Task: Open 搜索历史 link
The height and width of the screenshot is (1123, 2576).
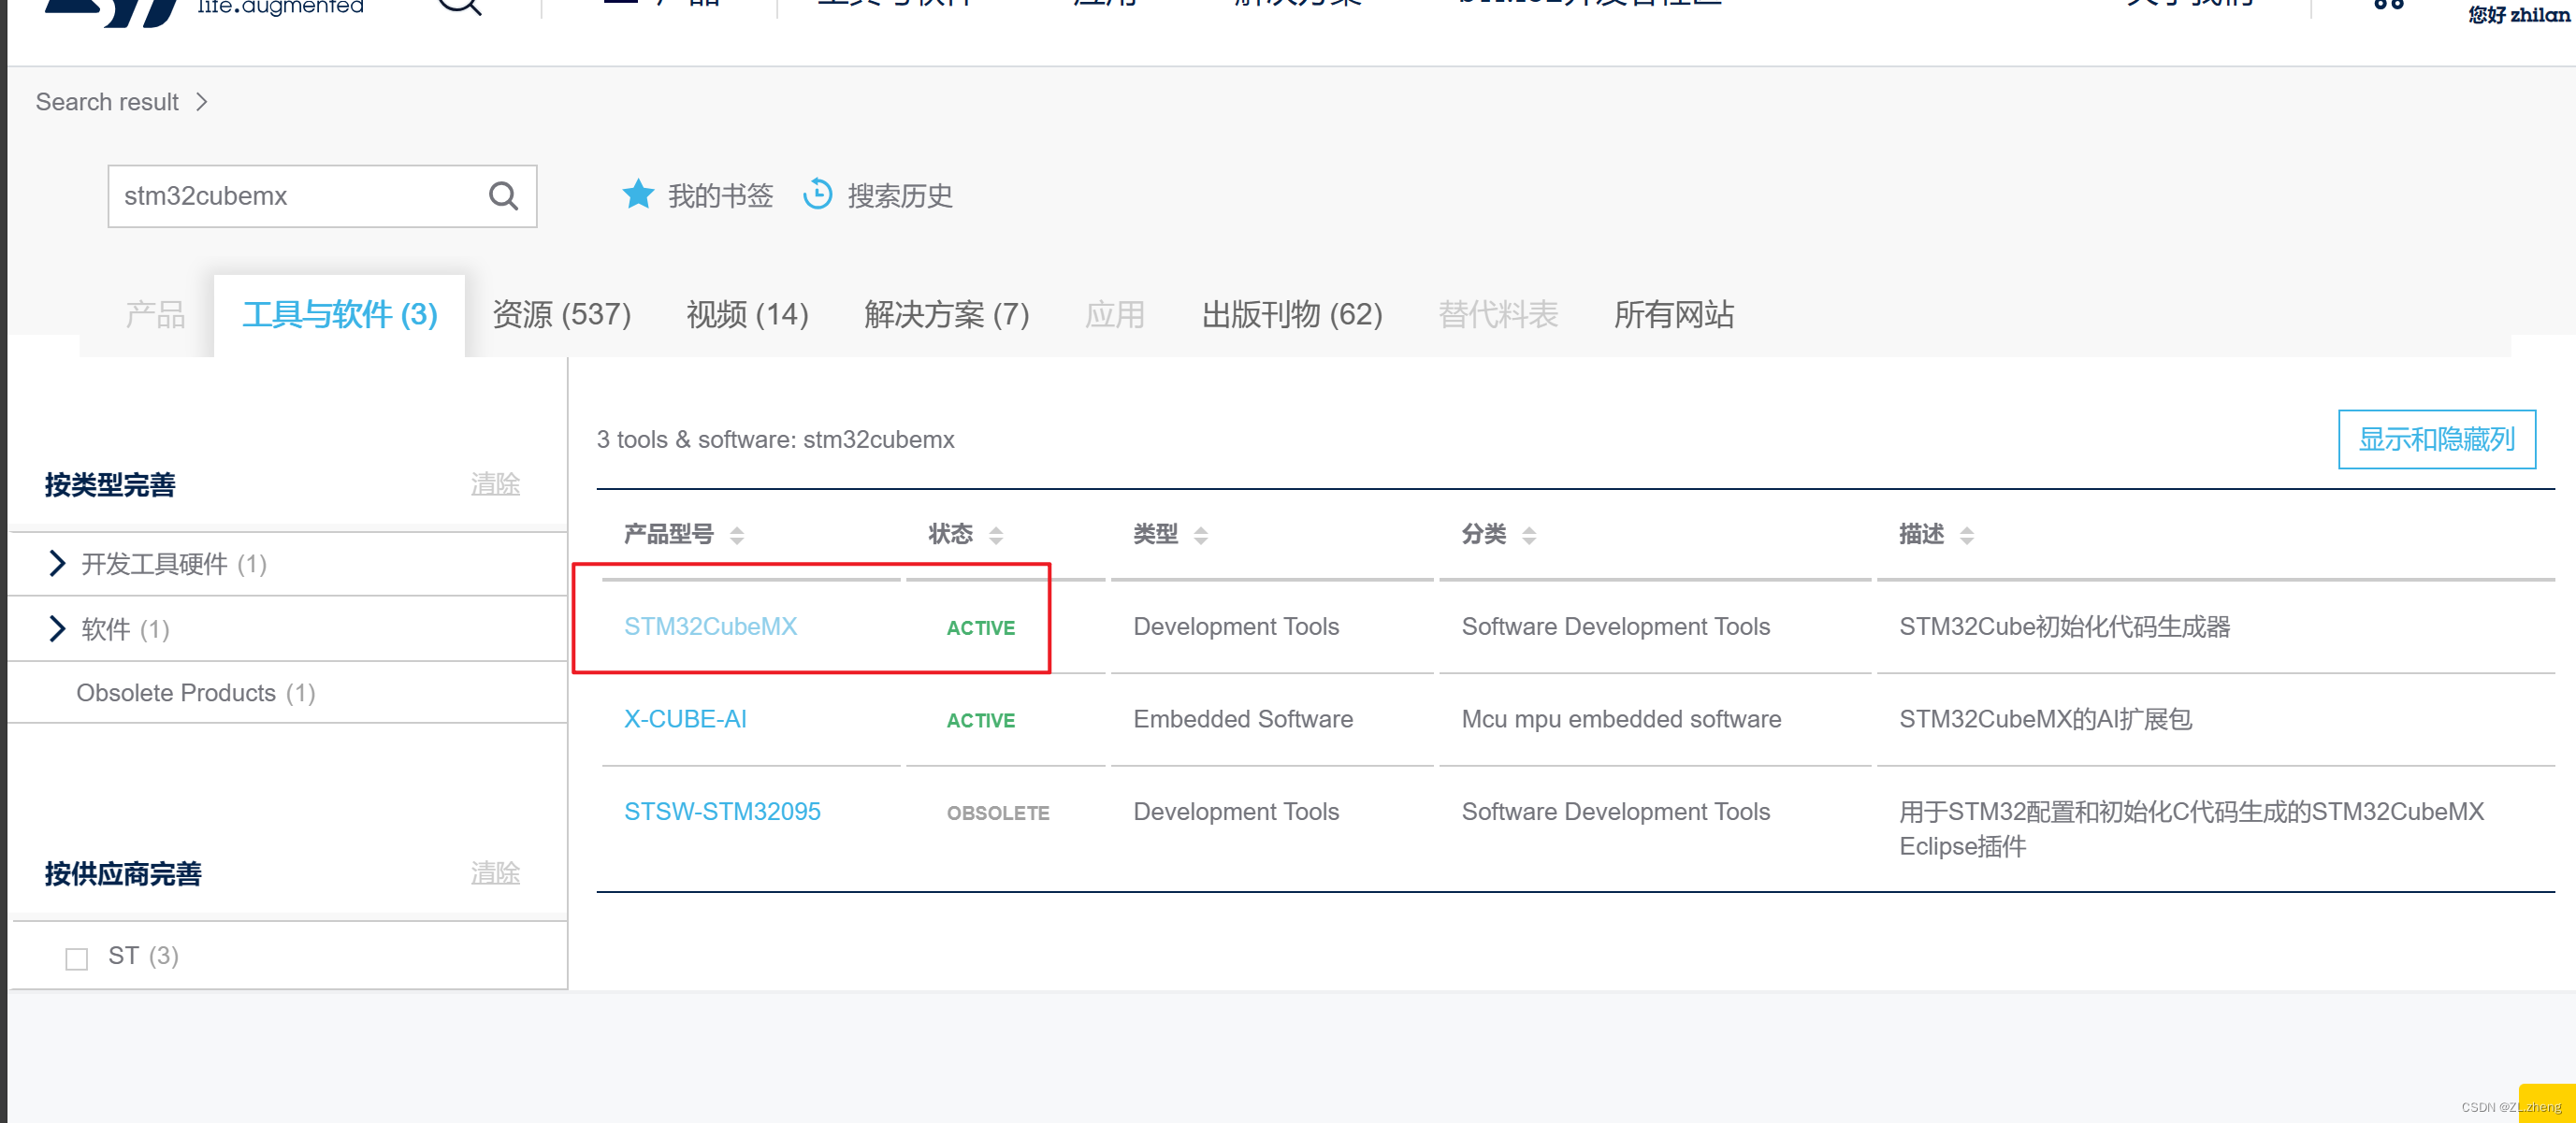Action: pos(899,195)
